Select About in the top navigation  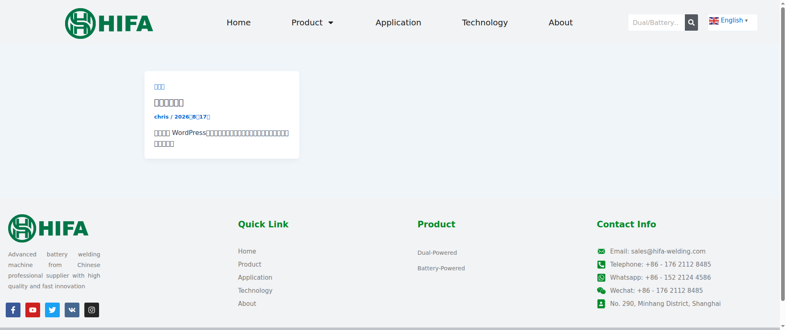pos(560,22)
